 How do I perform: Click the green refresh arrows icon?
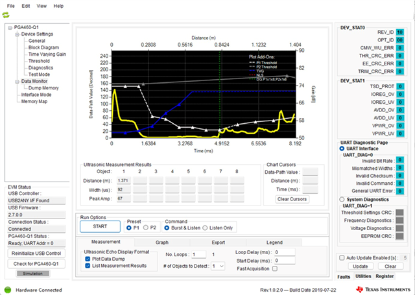pyautogui.click(x=6, y=15)
